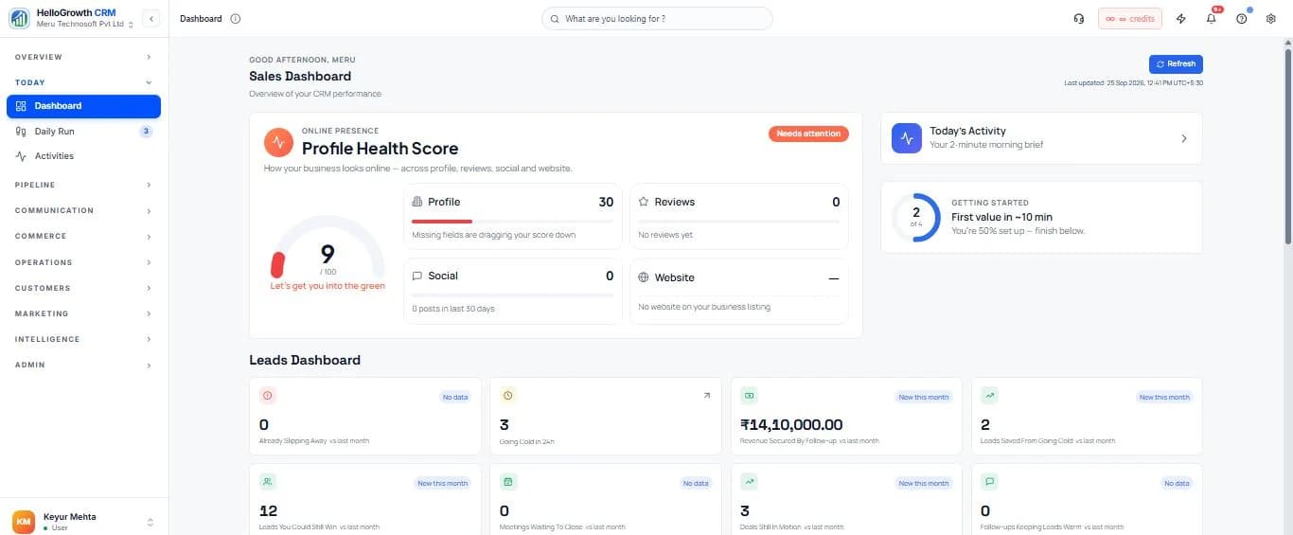
Task: Collapse the sidebar with the arrow button
Action: point(151,18)
